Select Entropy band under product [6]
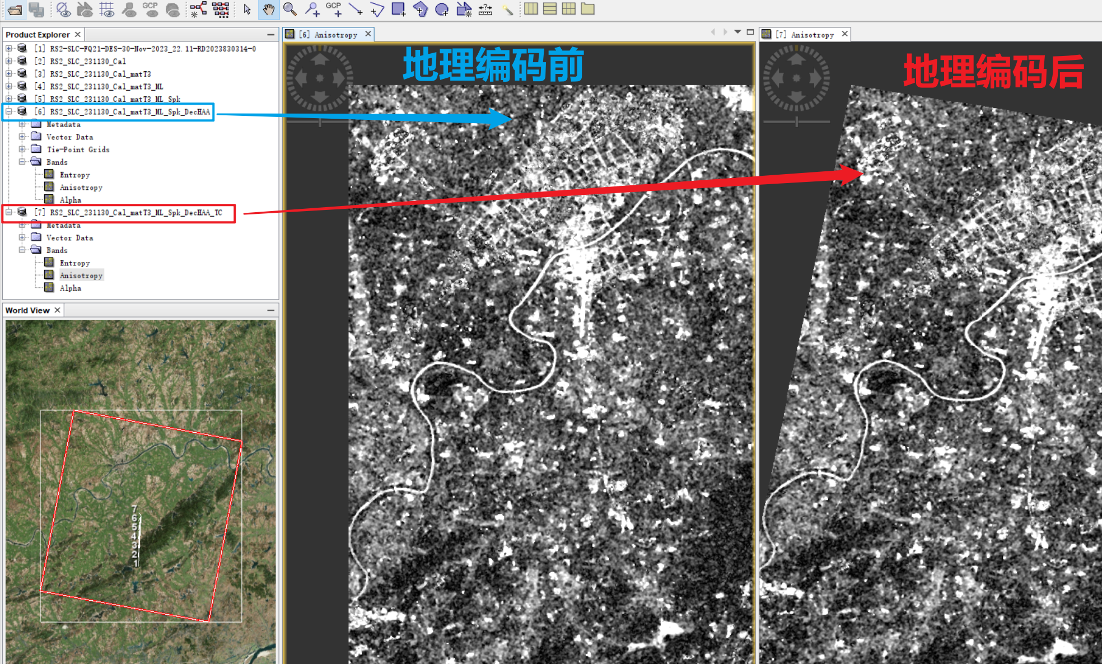 [74, 175]
